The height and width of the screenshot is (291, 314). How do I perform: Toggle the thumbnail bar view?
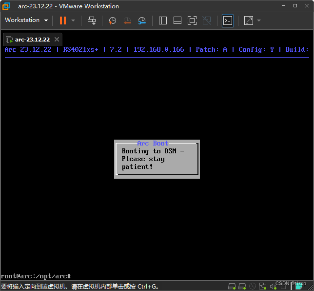(177, 21)
